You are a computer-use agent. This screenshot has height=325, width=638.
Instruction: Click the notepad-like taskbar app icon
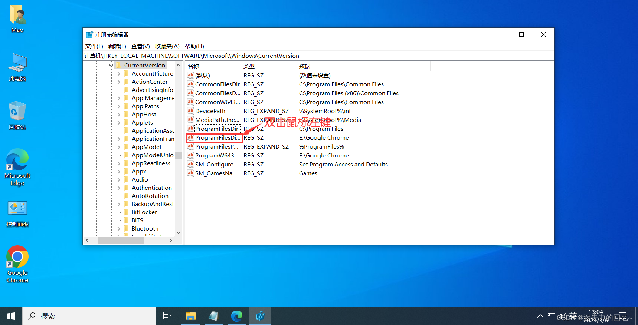[213, 316]
